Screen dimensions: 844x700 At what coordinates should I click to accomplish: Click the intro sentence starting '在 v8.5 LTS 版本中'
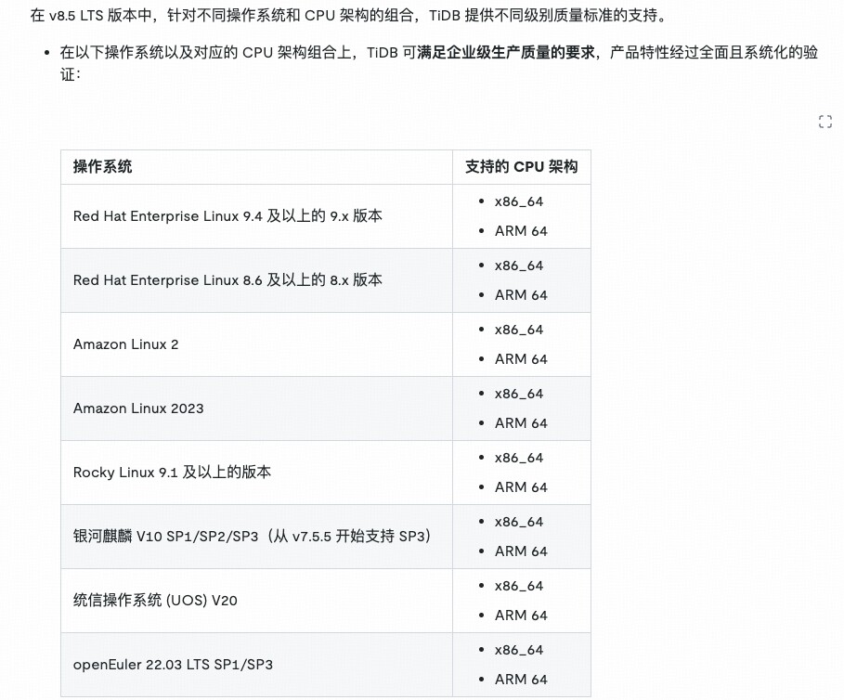click(349, 15)
